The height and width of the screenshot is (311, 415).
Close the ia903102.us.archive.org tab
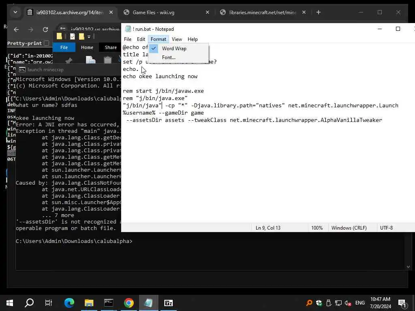click(111, 12)
